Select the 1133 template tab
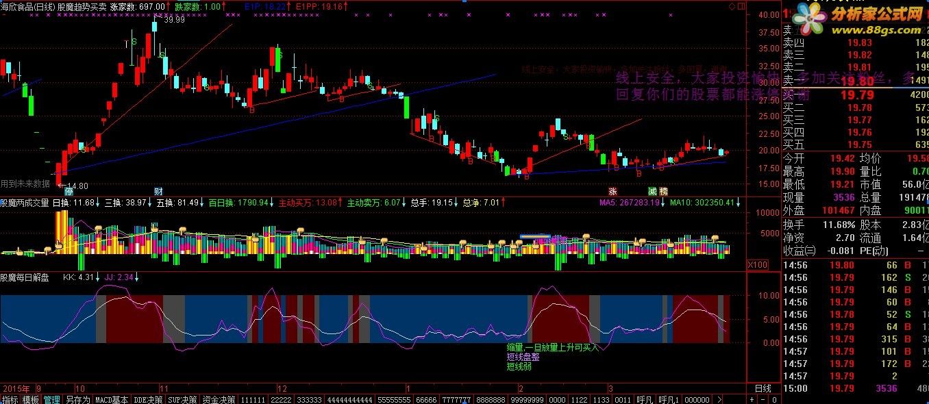Viewport: 929px width, 404px height. [601, 399]
